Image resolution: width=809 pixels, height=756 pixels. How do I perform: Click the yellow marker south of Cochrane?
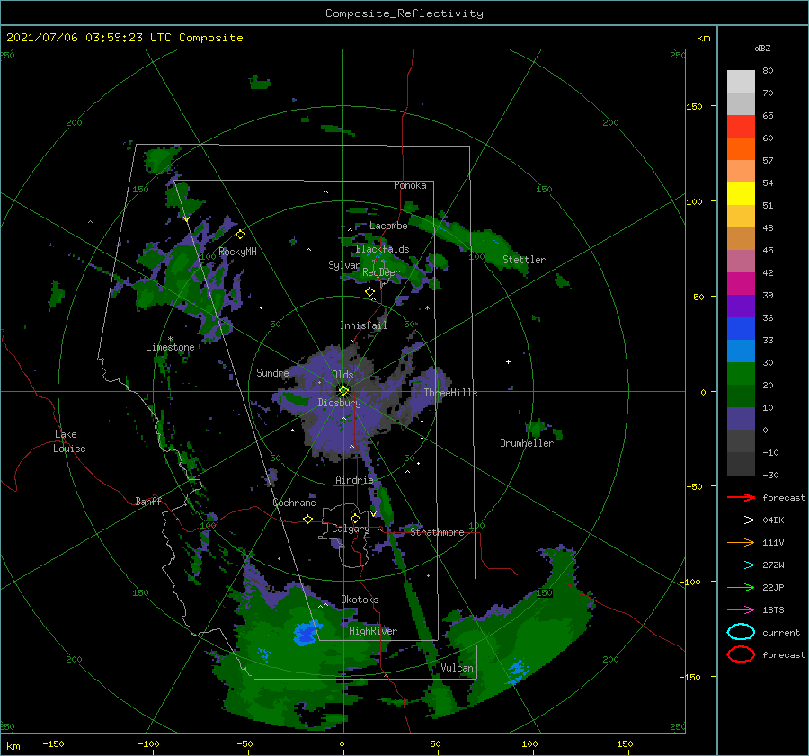[307, 519]
